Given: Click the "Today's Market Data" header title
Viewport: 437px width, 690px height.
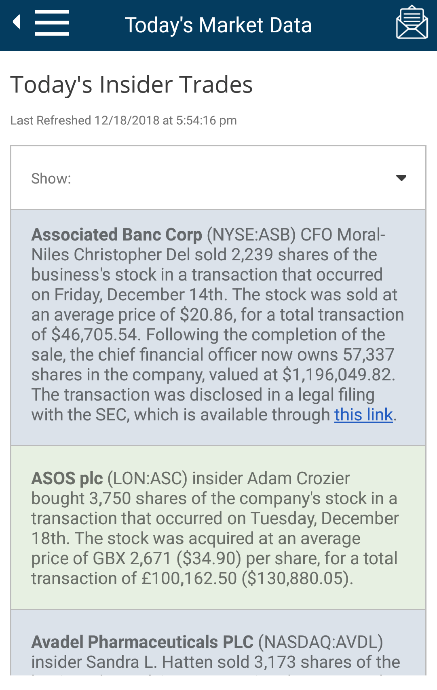Looking at the screenshot, I should click(218, 25).
